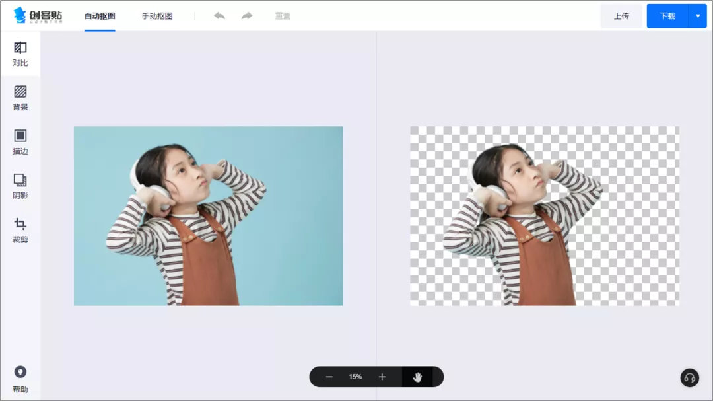Click the 重置 reset button
Screen dimensions: 713x401
point(283,16)
